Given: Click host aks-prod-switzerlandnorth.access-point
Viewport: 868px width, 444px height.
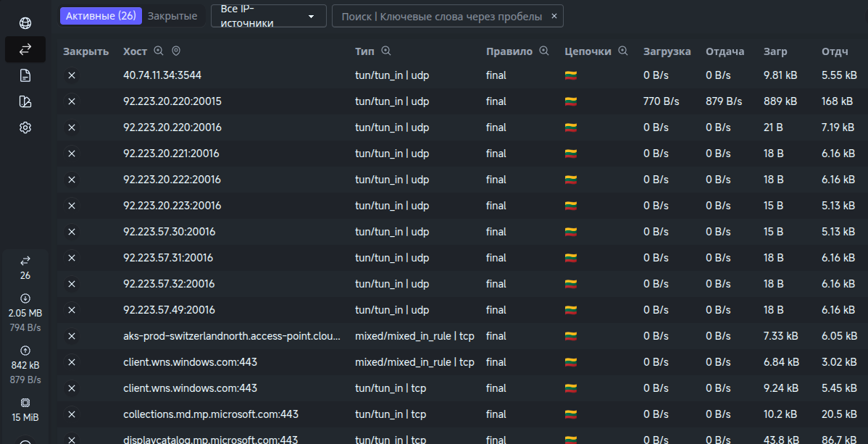Looking at the screenshot, I should (232, 336).
